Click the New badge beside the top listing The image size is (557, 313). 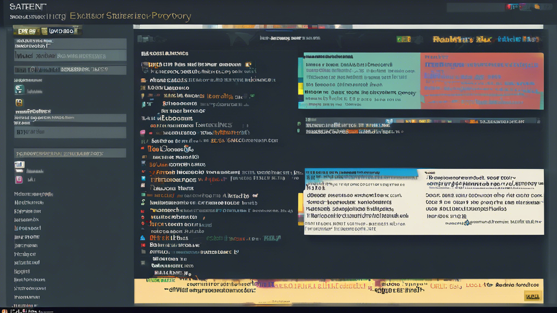(248, 64)
